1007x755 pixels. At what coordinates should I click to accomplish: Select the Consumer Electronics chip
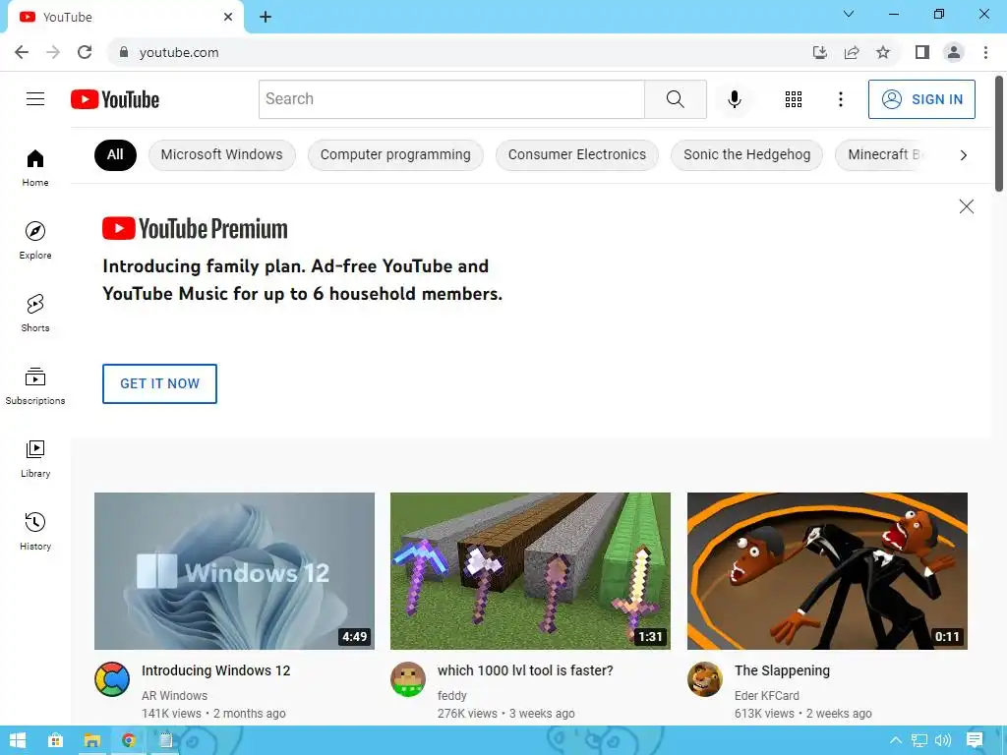[576, 154]
